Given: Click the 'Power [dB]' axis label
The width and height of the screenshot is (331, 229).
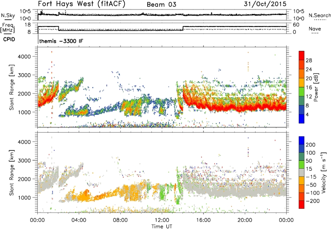Looking at the screenshot, I should click(x=316, y=87).
